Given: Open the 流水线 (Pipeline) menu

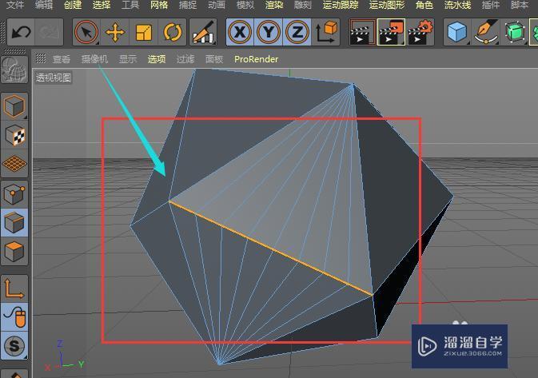Looking at the screenshot, I should coord(458,5).
